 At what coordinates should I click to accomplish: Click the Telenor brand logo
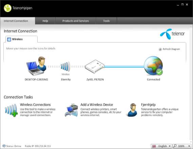coord(172,34)
